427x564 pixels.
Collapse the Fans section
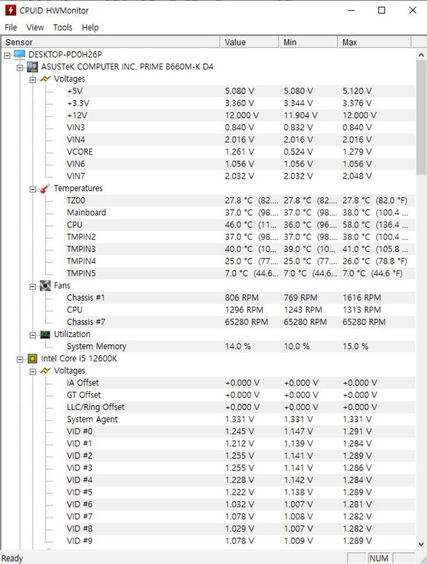[33, 286]
